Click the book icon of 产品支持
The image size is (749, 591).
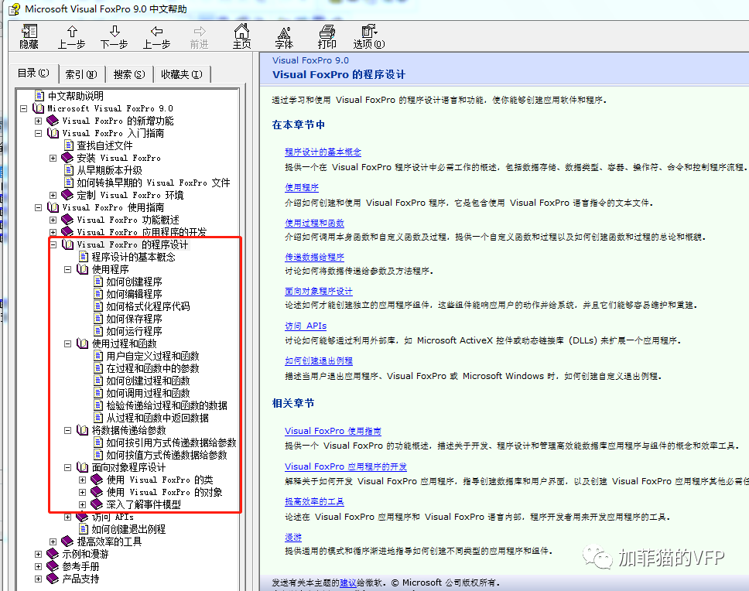point(53,579)
